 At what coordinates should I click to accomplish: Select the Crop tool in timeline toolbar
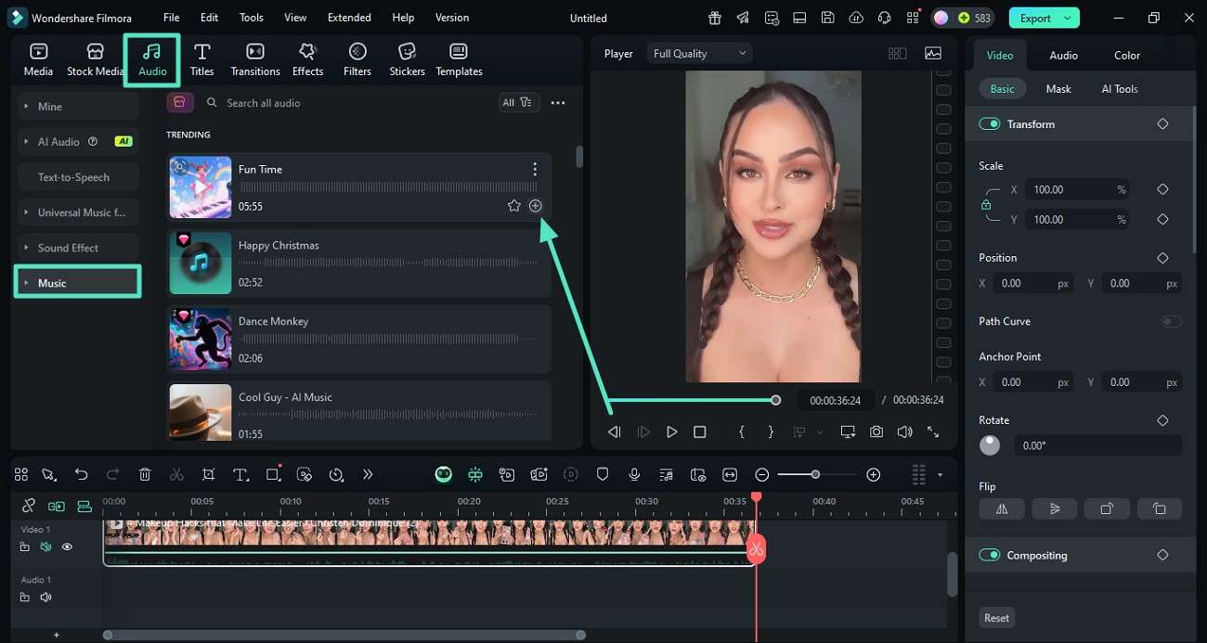tap(208, 474)
